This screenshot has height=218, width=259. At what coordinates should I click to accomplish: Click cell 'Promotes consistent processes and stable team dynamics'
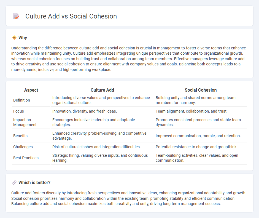pyautogui.click(x=201, y=122)
